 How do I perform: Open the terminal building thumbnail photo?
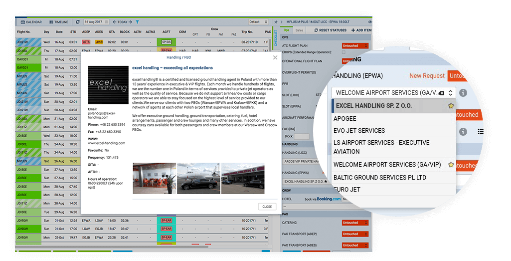click(243, 178)
